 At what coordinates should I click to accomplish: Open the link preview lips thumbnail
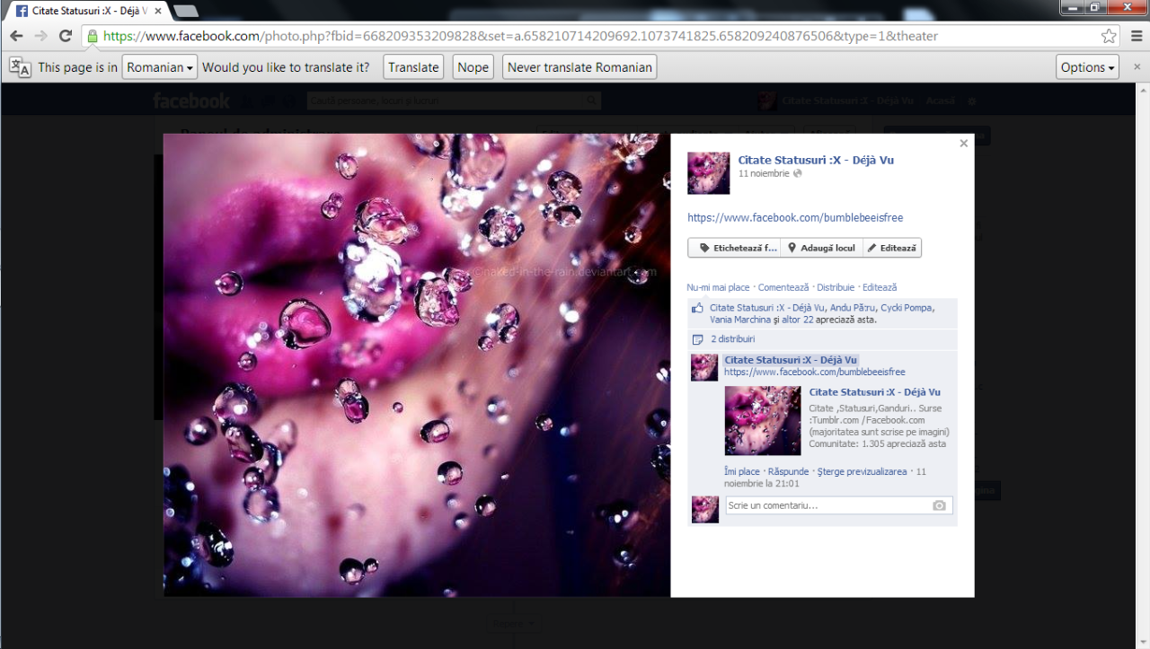coord(762,420)
